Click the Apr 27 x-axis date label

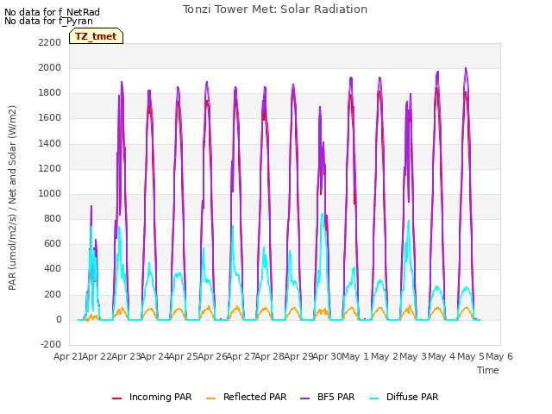241,356
